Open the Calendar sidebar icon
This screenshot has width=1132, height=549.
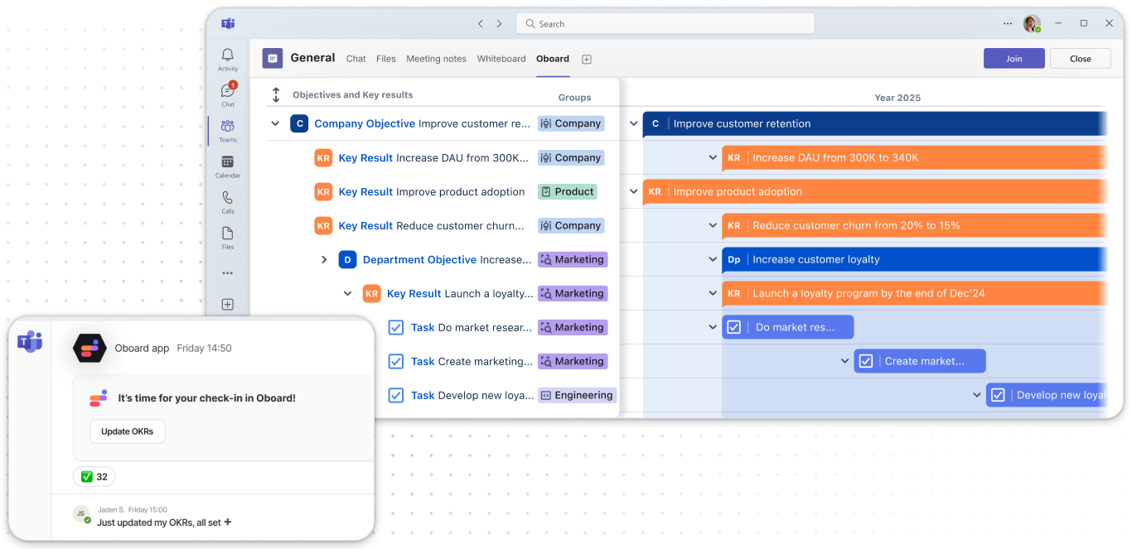tap(227, 161)
